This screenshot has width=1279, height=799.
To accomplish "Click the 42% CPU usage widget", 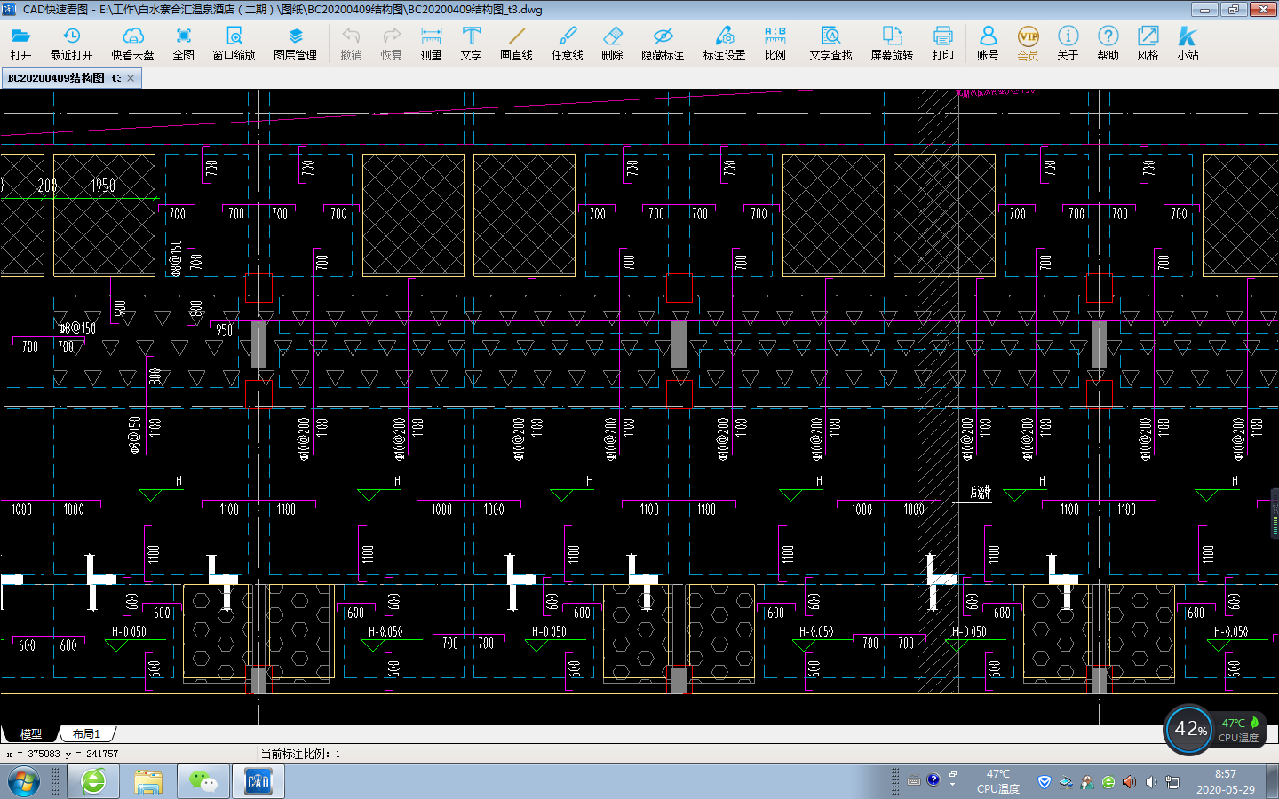I will 1189,730.
